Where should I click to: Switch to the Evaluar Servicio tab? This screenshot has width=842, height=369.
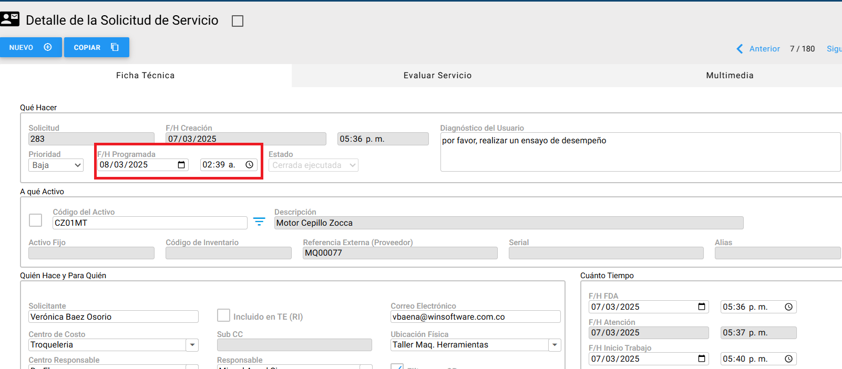pos(438,76)
